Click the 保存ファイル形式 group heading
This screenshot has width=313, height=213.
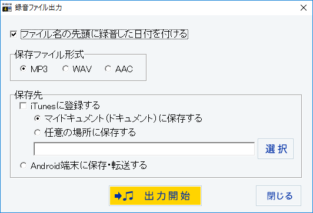click(x=49, y=55)
